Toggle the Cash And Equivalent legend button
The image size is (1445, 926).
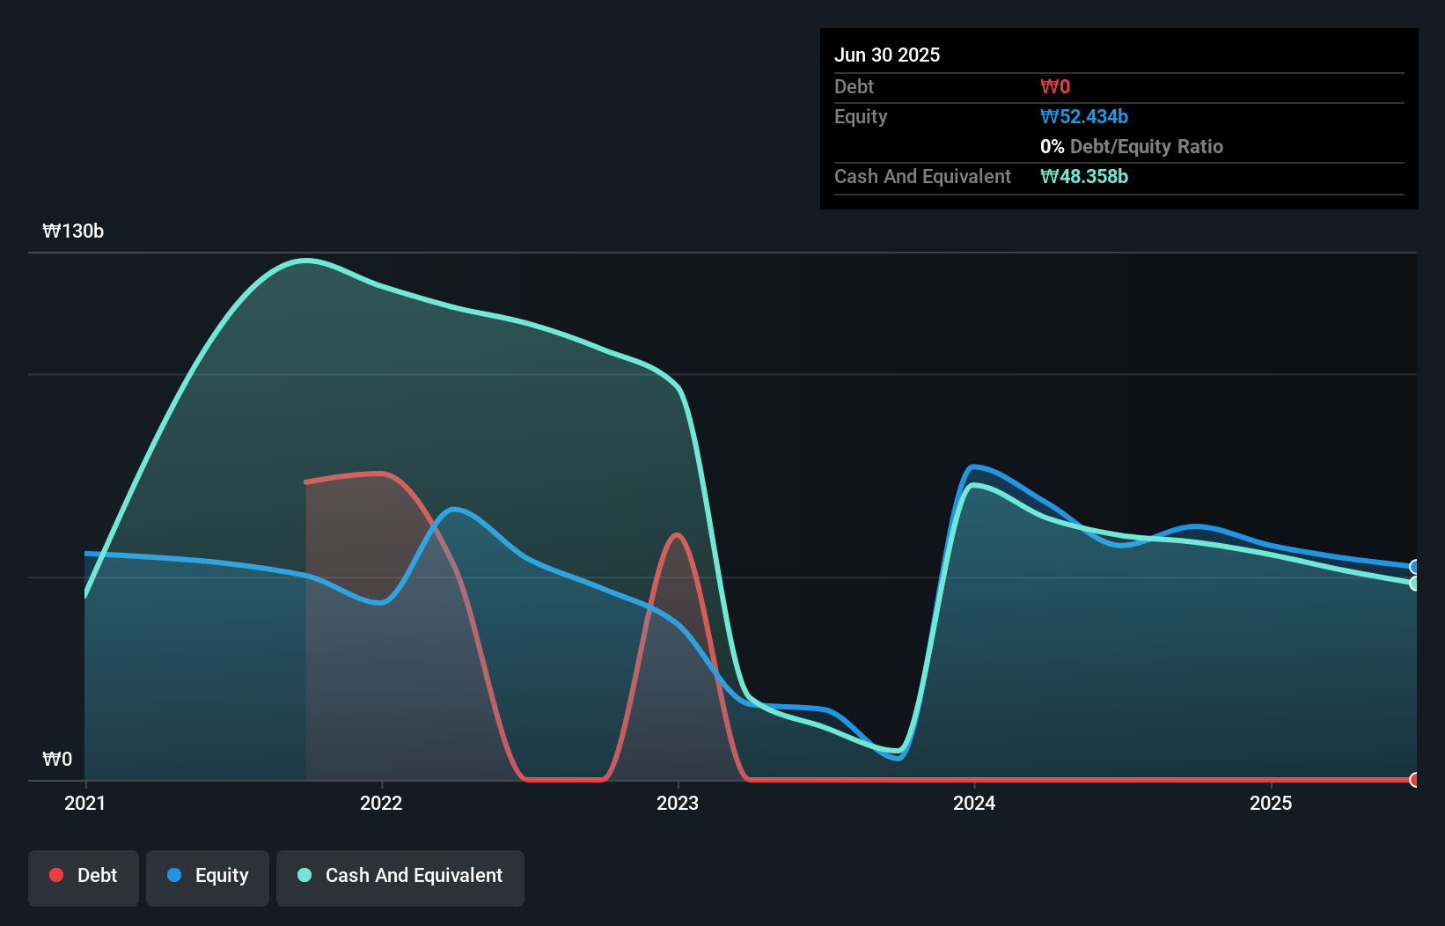coord(400,878)
